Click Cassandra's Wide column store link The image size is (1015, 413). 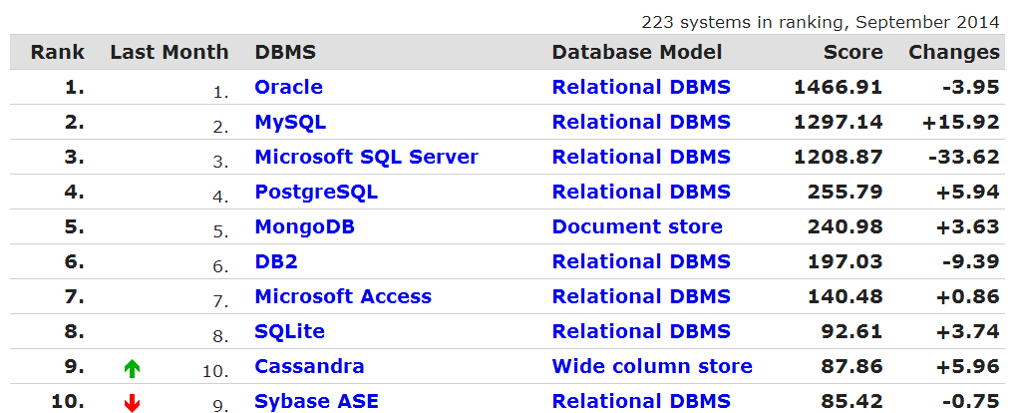652,367
